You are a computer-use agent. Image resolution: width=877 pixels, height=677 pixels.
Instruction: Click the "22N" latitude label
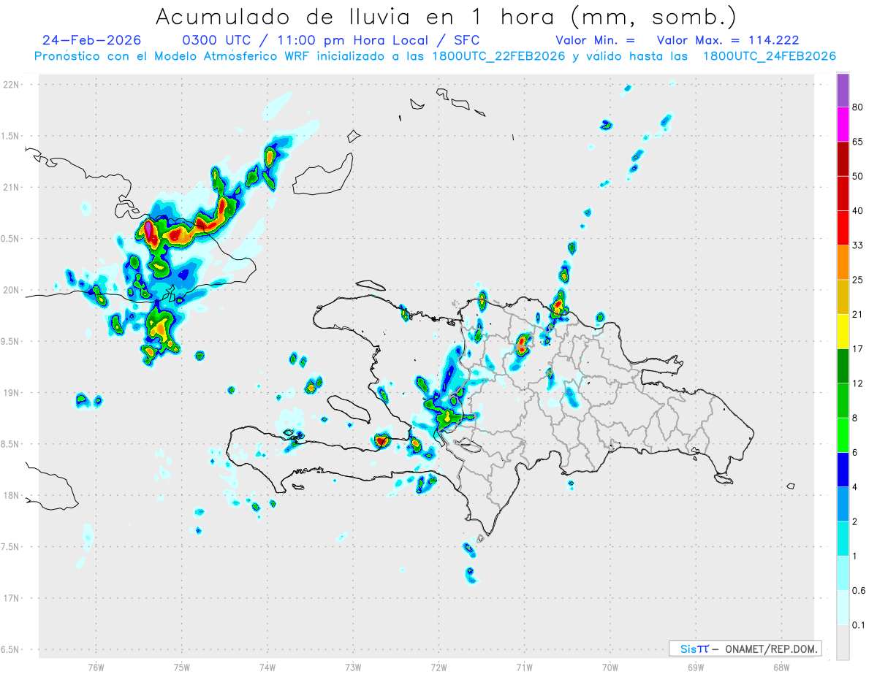pyautogui.click(x=12, y=85)
